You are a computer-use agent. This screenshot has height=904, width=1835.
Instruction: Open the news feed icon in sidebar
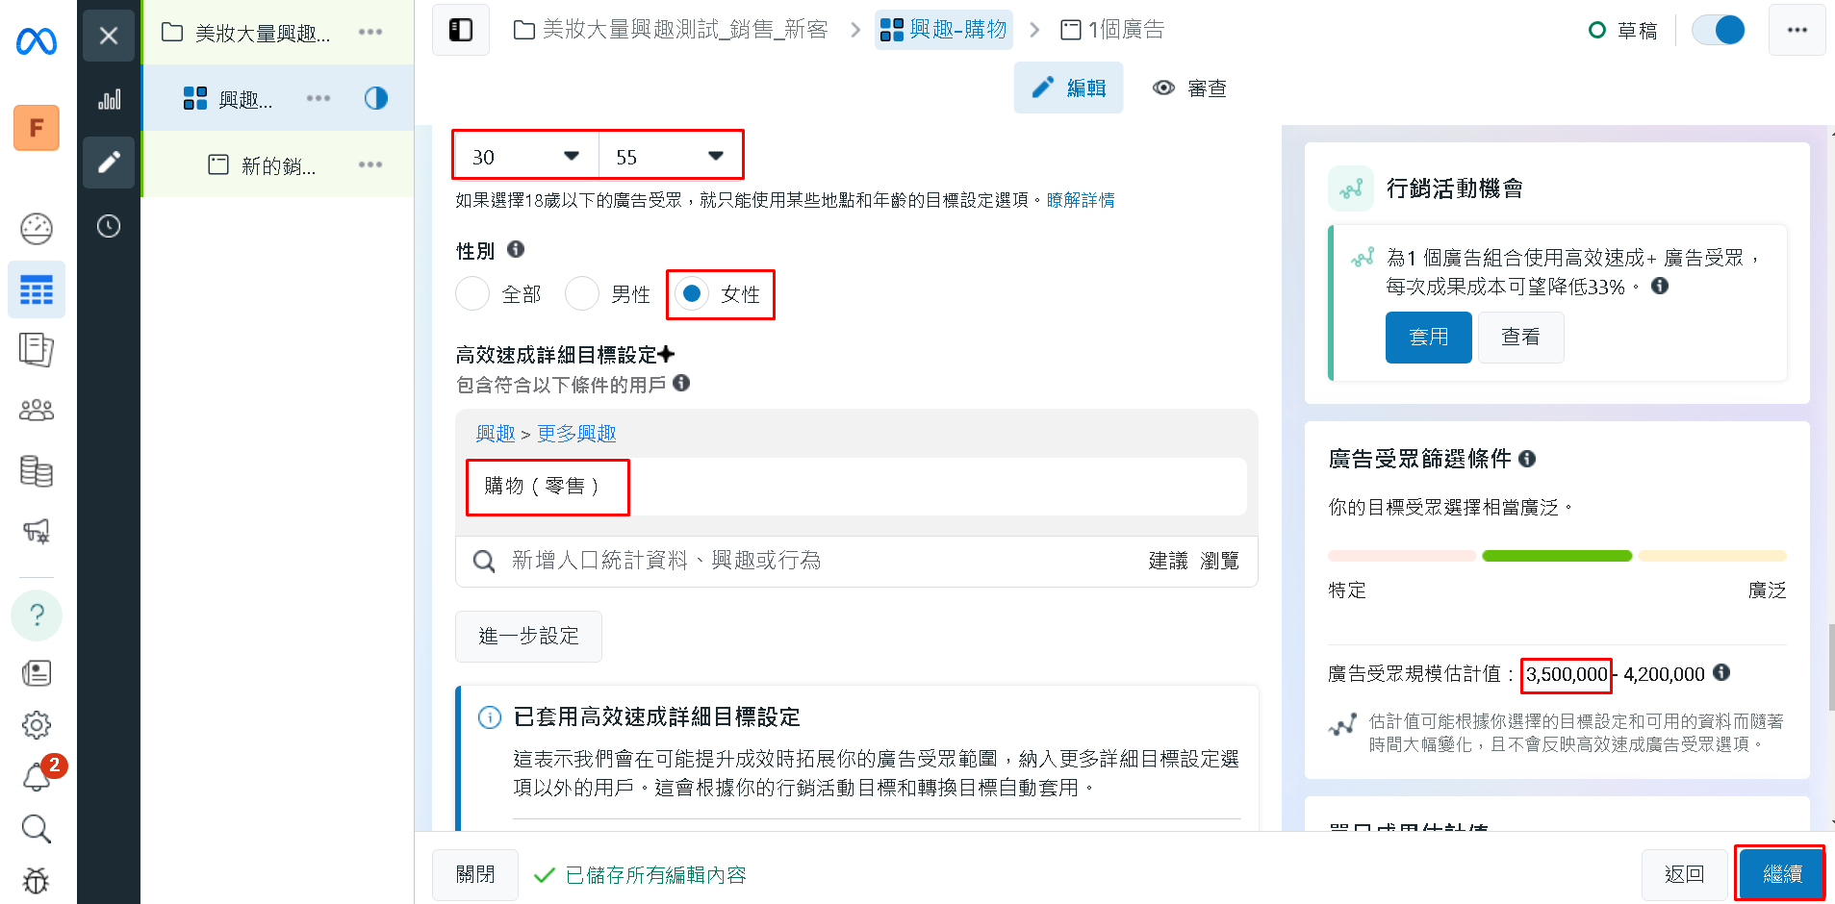point(37,672)
